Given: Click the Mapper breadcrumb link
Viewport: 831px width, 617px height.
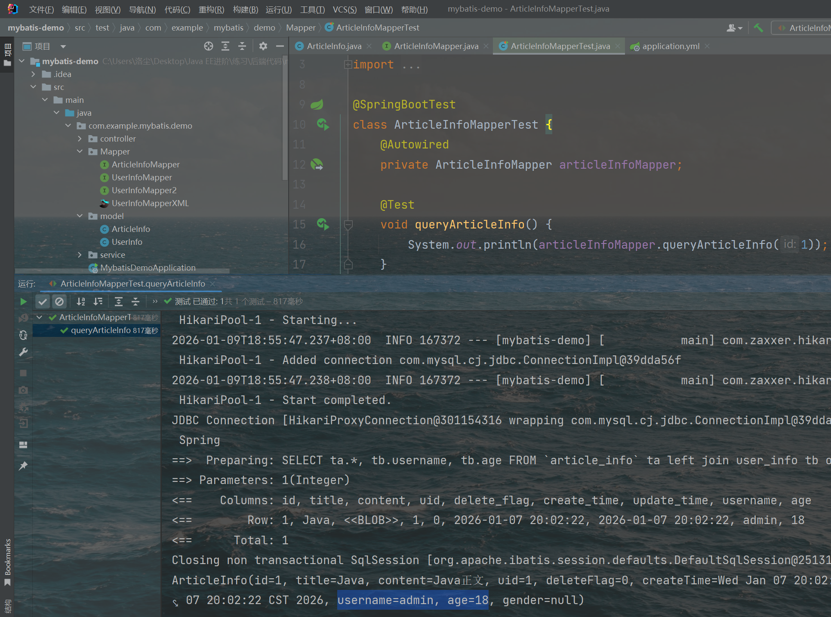Looking at the screenshot, I should pyautogui.click(x=300, y=28).
